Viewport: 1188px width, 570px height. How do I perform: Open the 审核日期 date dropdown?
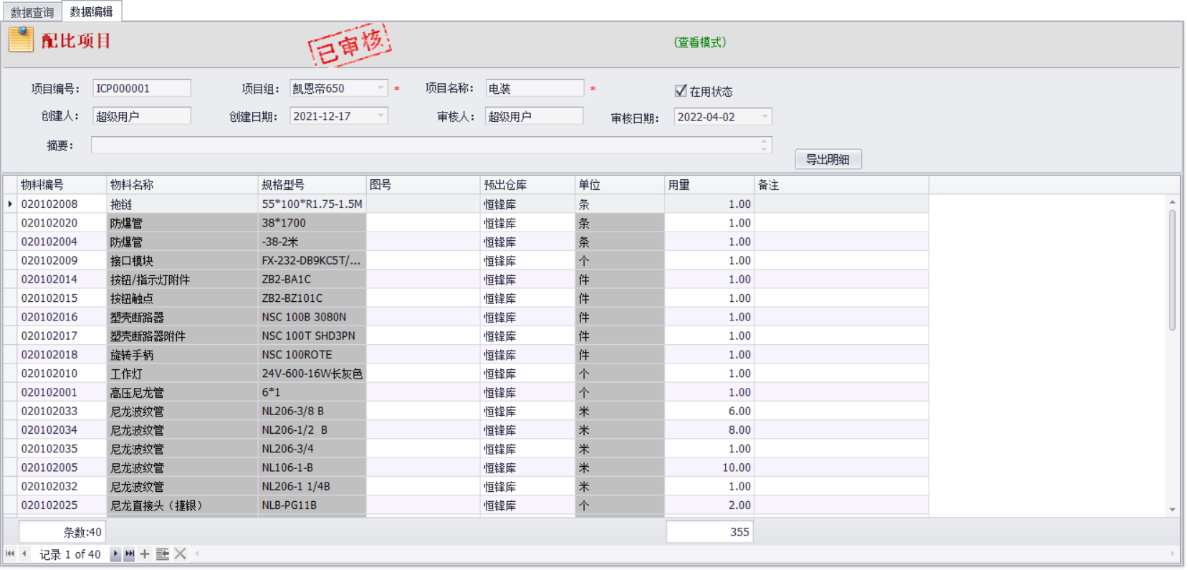coord(765,117)
